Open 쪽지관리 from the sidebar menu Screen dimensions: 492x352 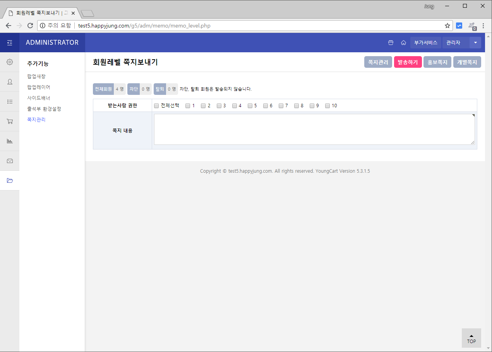click(36, 119)
